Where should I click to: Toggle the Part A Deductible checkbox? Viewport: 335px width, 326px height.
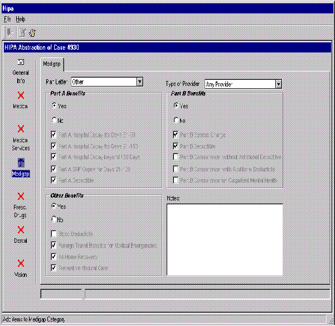point(54,180)
